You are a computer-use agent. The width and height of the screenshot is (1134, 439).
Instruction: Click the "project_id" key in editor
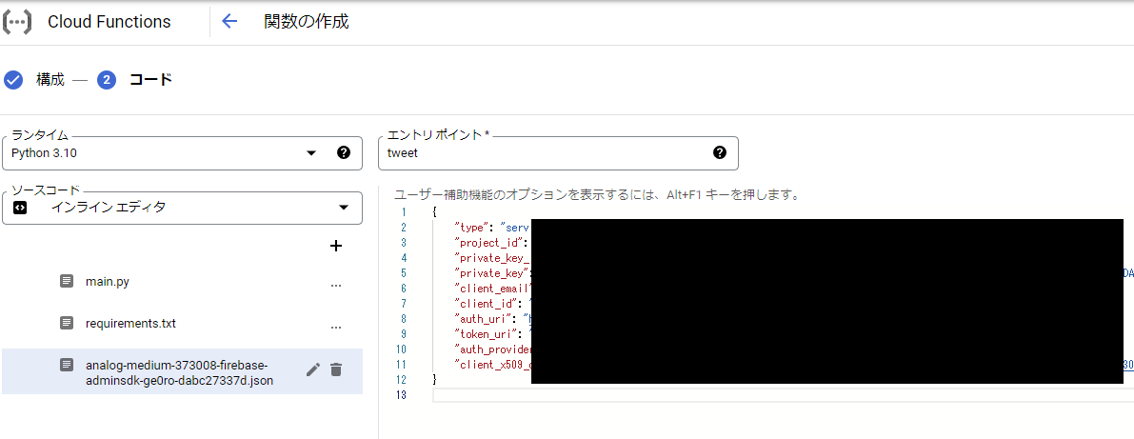click(488, 243)
